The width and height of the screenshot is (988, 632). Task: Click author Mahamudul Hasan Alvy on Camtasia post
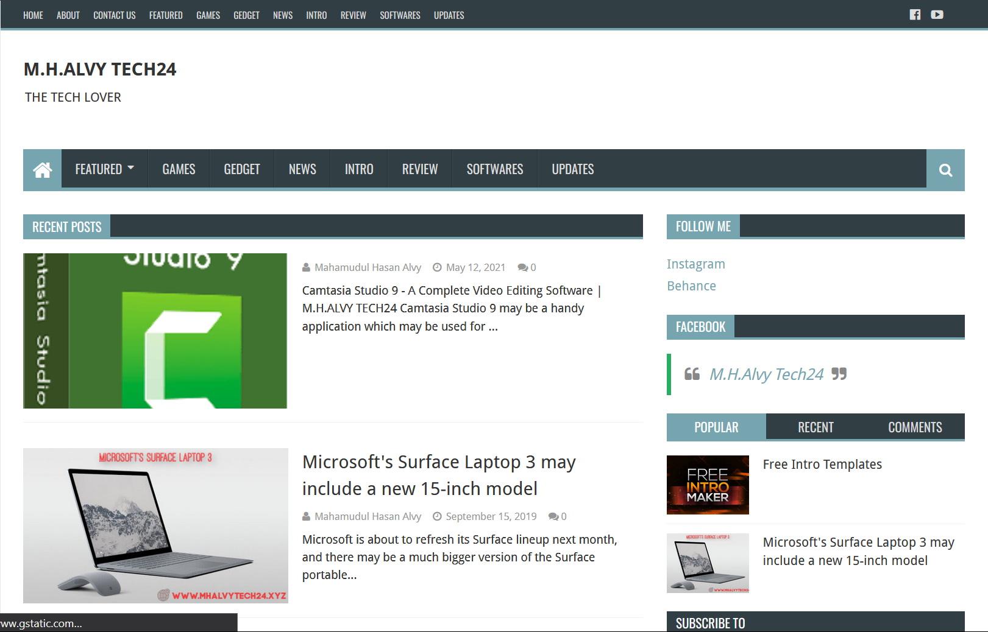pyautogui.click(x=368, y=267)
